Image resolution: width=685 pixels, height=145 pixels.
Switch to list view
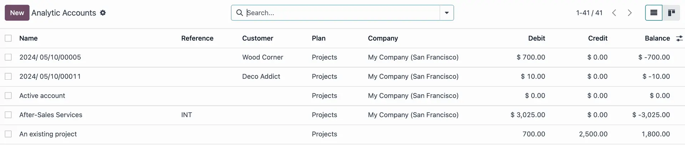[654, 13]
